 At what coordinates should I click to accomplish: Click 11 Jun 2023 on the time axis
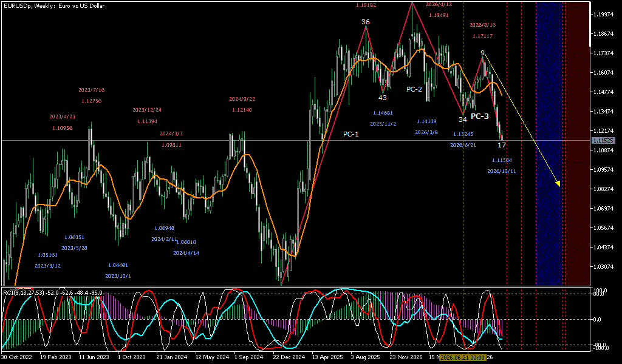tap(94, 357)
